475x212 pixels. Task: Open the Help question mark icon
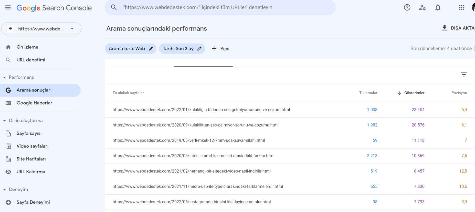(x=407, y=7)
